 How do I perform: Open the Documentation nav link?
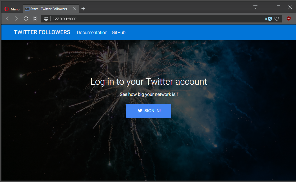coord(92,33)
